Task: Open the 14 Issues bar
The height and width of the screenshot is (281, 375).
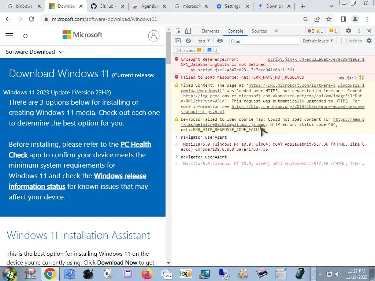Action: (197, 50)
